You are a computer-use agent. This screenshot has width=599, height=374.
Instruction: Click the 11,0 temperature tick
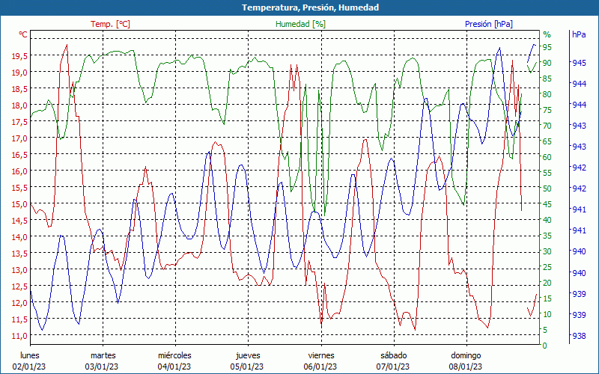click(19, 336)
